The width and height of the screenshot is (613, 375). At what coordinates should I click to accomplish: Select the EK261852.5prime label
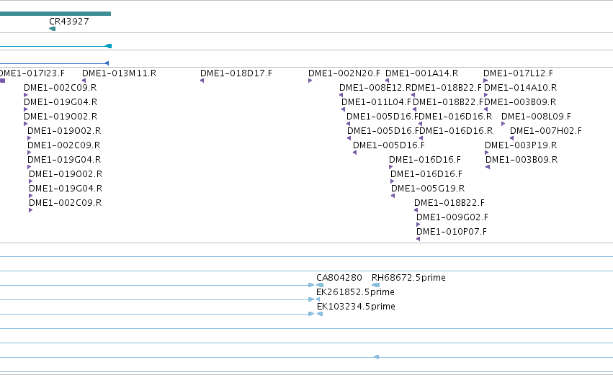click(x=355, y=292)
